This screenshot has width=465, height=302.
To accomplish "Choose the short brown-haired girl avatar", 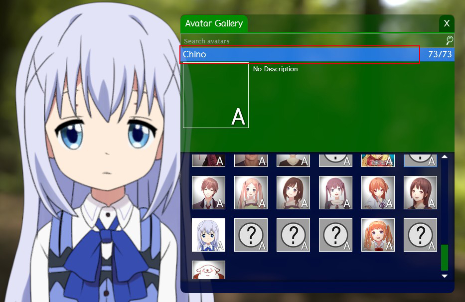I will pyautogui.click(x=293, y=192).
